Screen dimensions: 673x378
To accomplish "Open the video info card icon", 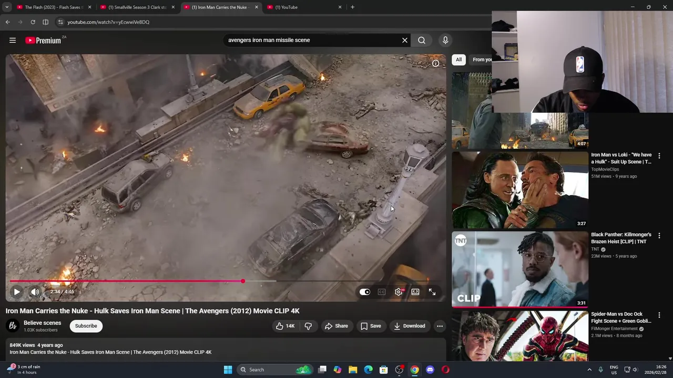I will point(435,64).
